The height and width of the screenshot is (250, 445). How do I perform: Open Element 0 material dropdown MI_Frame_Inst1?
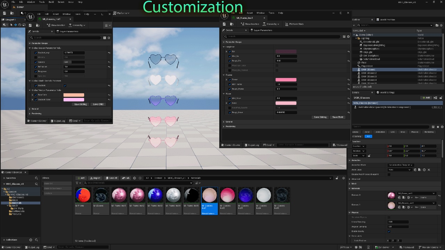click(x=416, y=193)
